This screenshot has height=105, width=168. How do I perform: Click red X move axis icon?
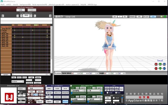pyautogui.click(x=156, y=68)
